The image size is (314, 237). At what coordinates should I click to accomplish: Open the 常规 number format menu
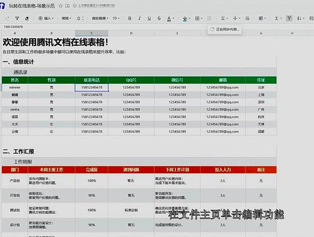(66, 18)
